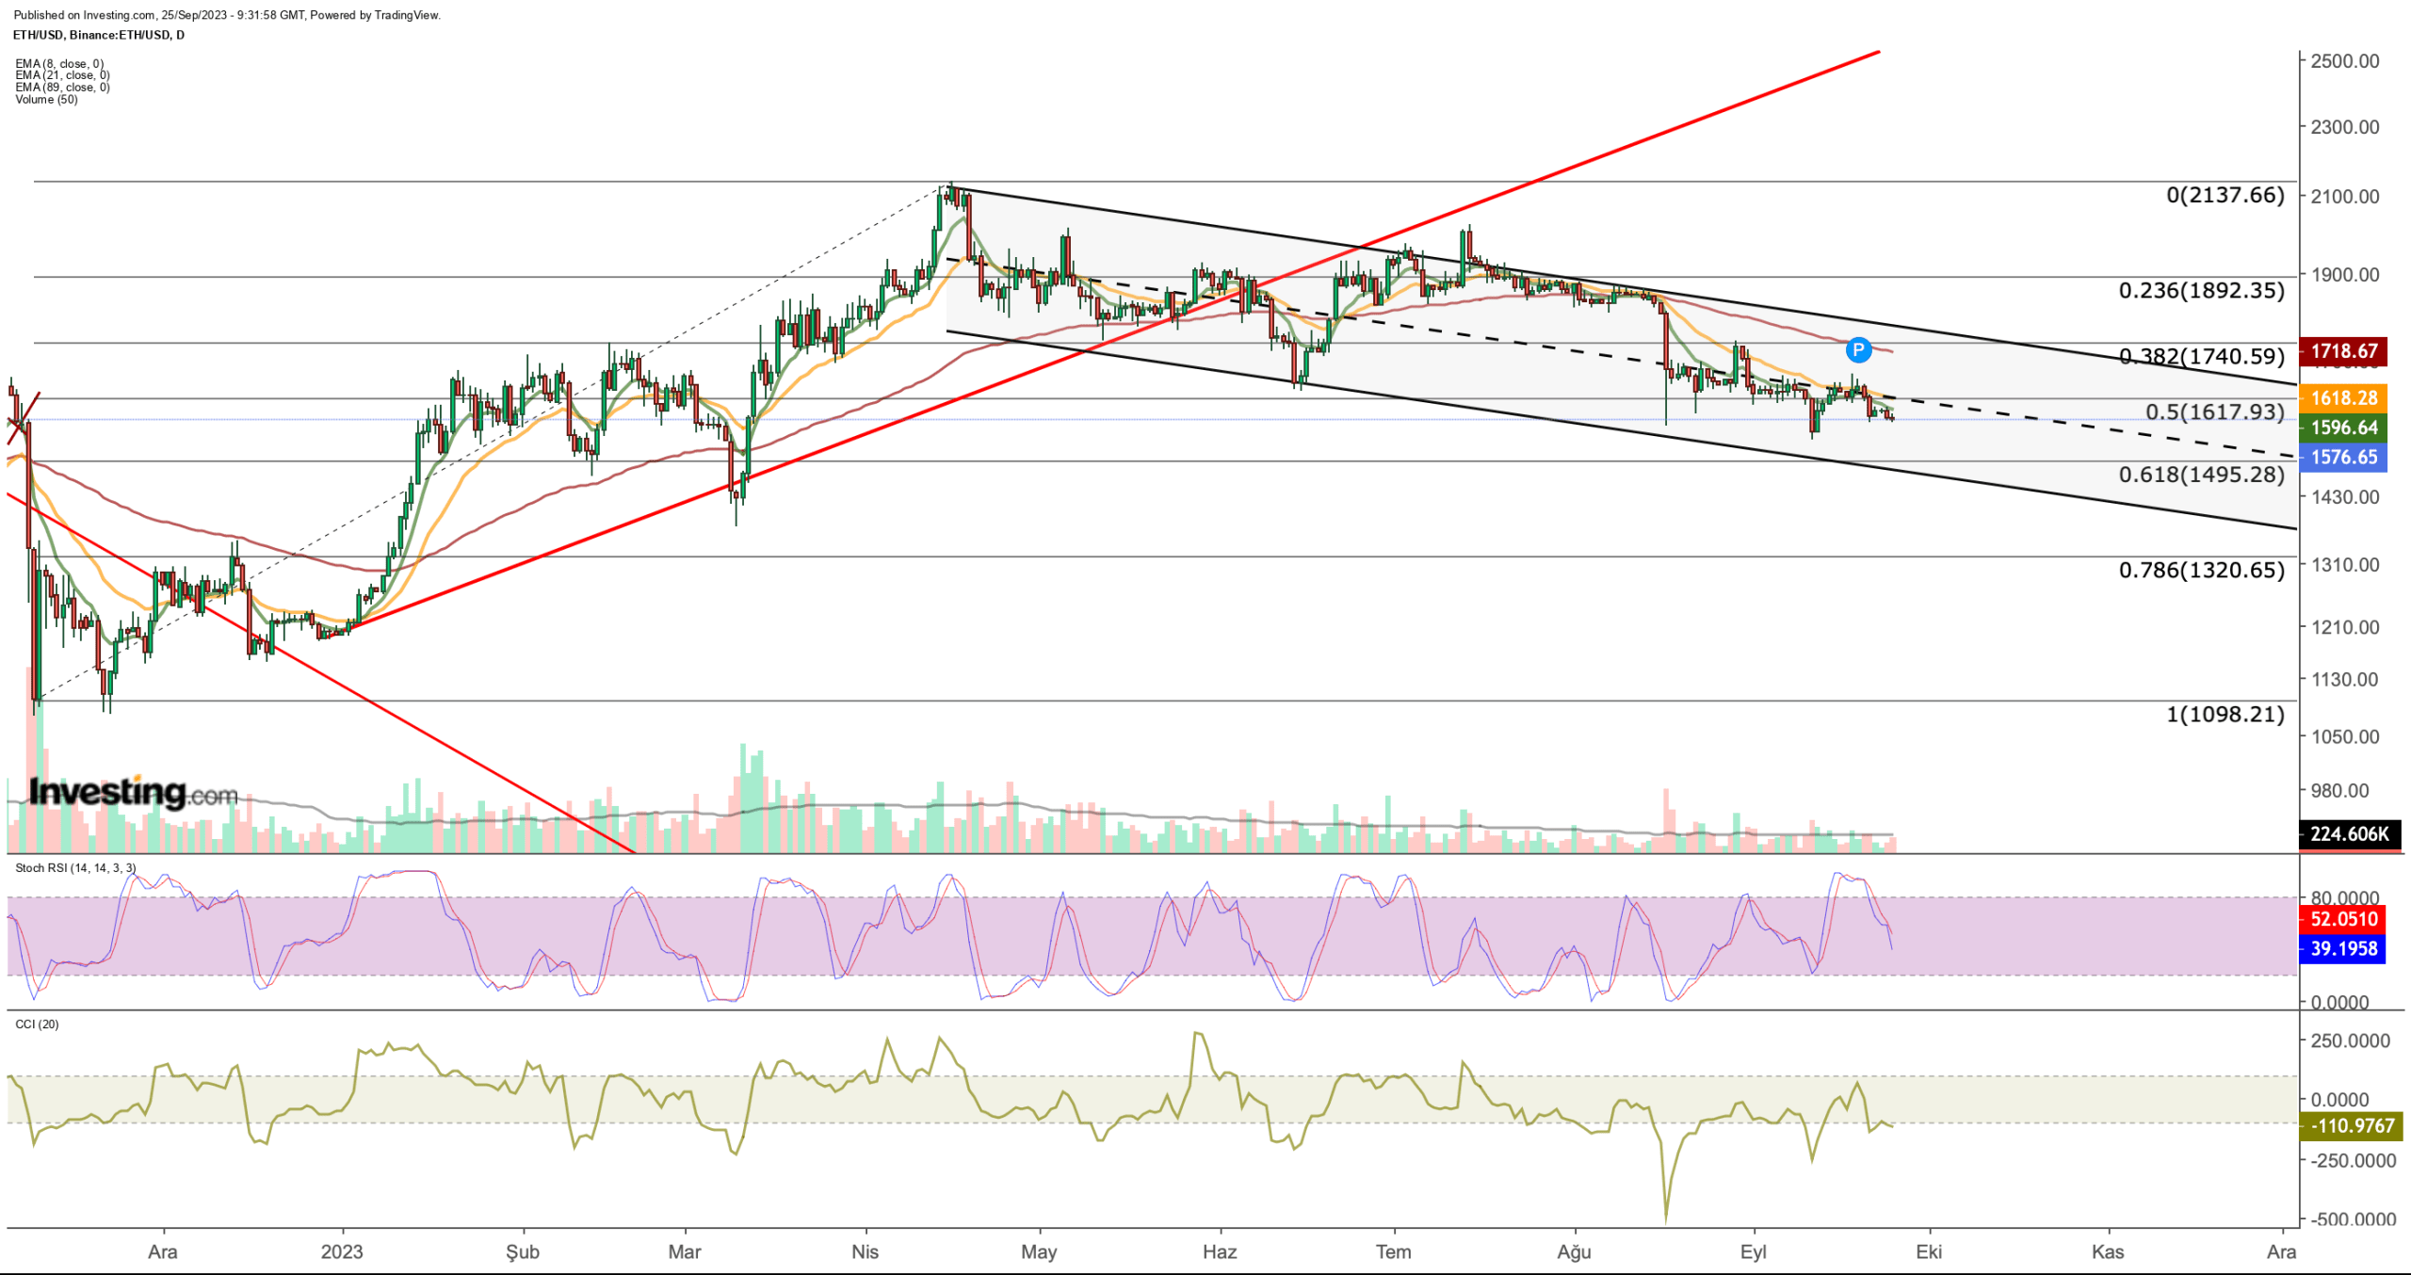Click the 224.606K volume label
Image resolution: width=2411 pixels, height=1275 pixels.
point(2350,833)
